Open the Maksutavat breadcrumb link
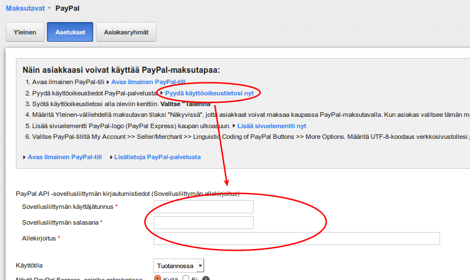The height and width of the screenshot is (280, 470). tap(25, 8)
